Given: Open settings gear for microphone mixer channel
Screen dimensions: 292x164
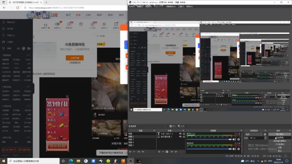Looking at the screenshot, I should (239, 139).
